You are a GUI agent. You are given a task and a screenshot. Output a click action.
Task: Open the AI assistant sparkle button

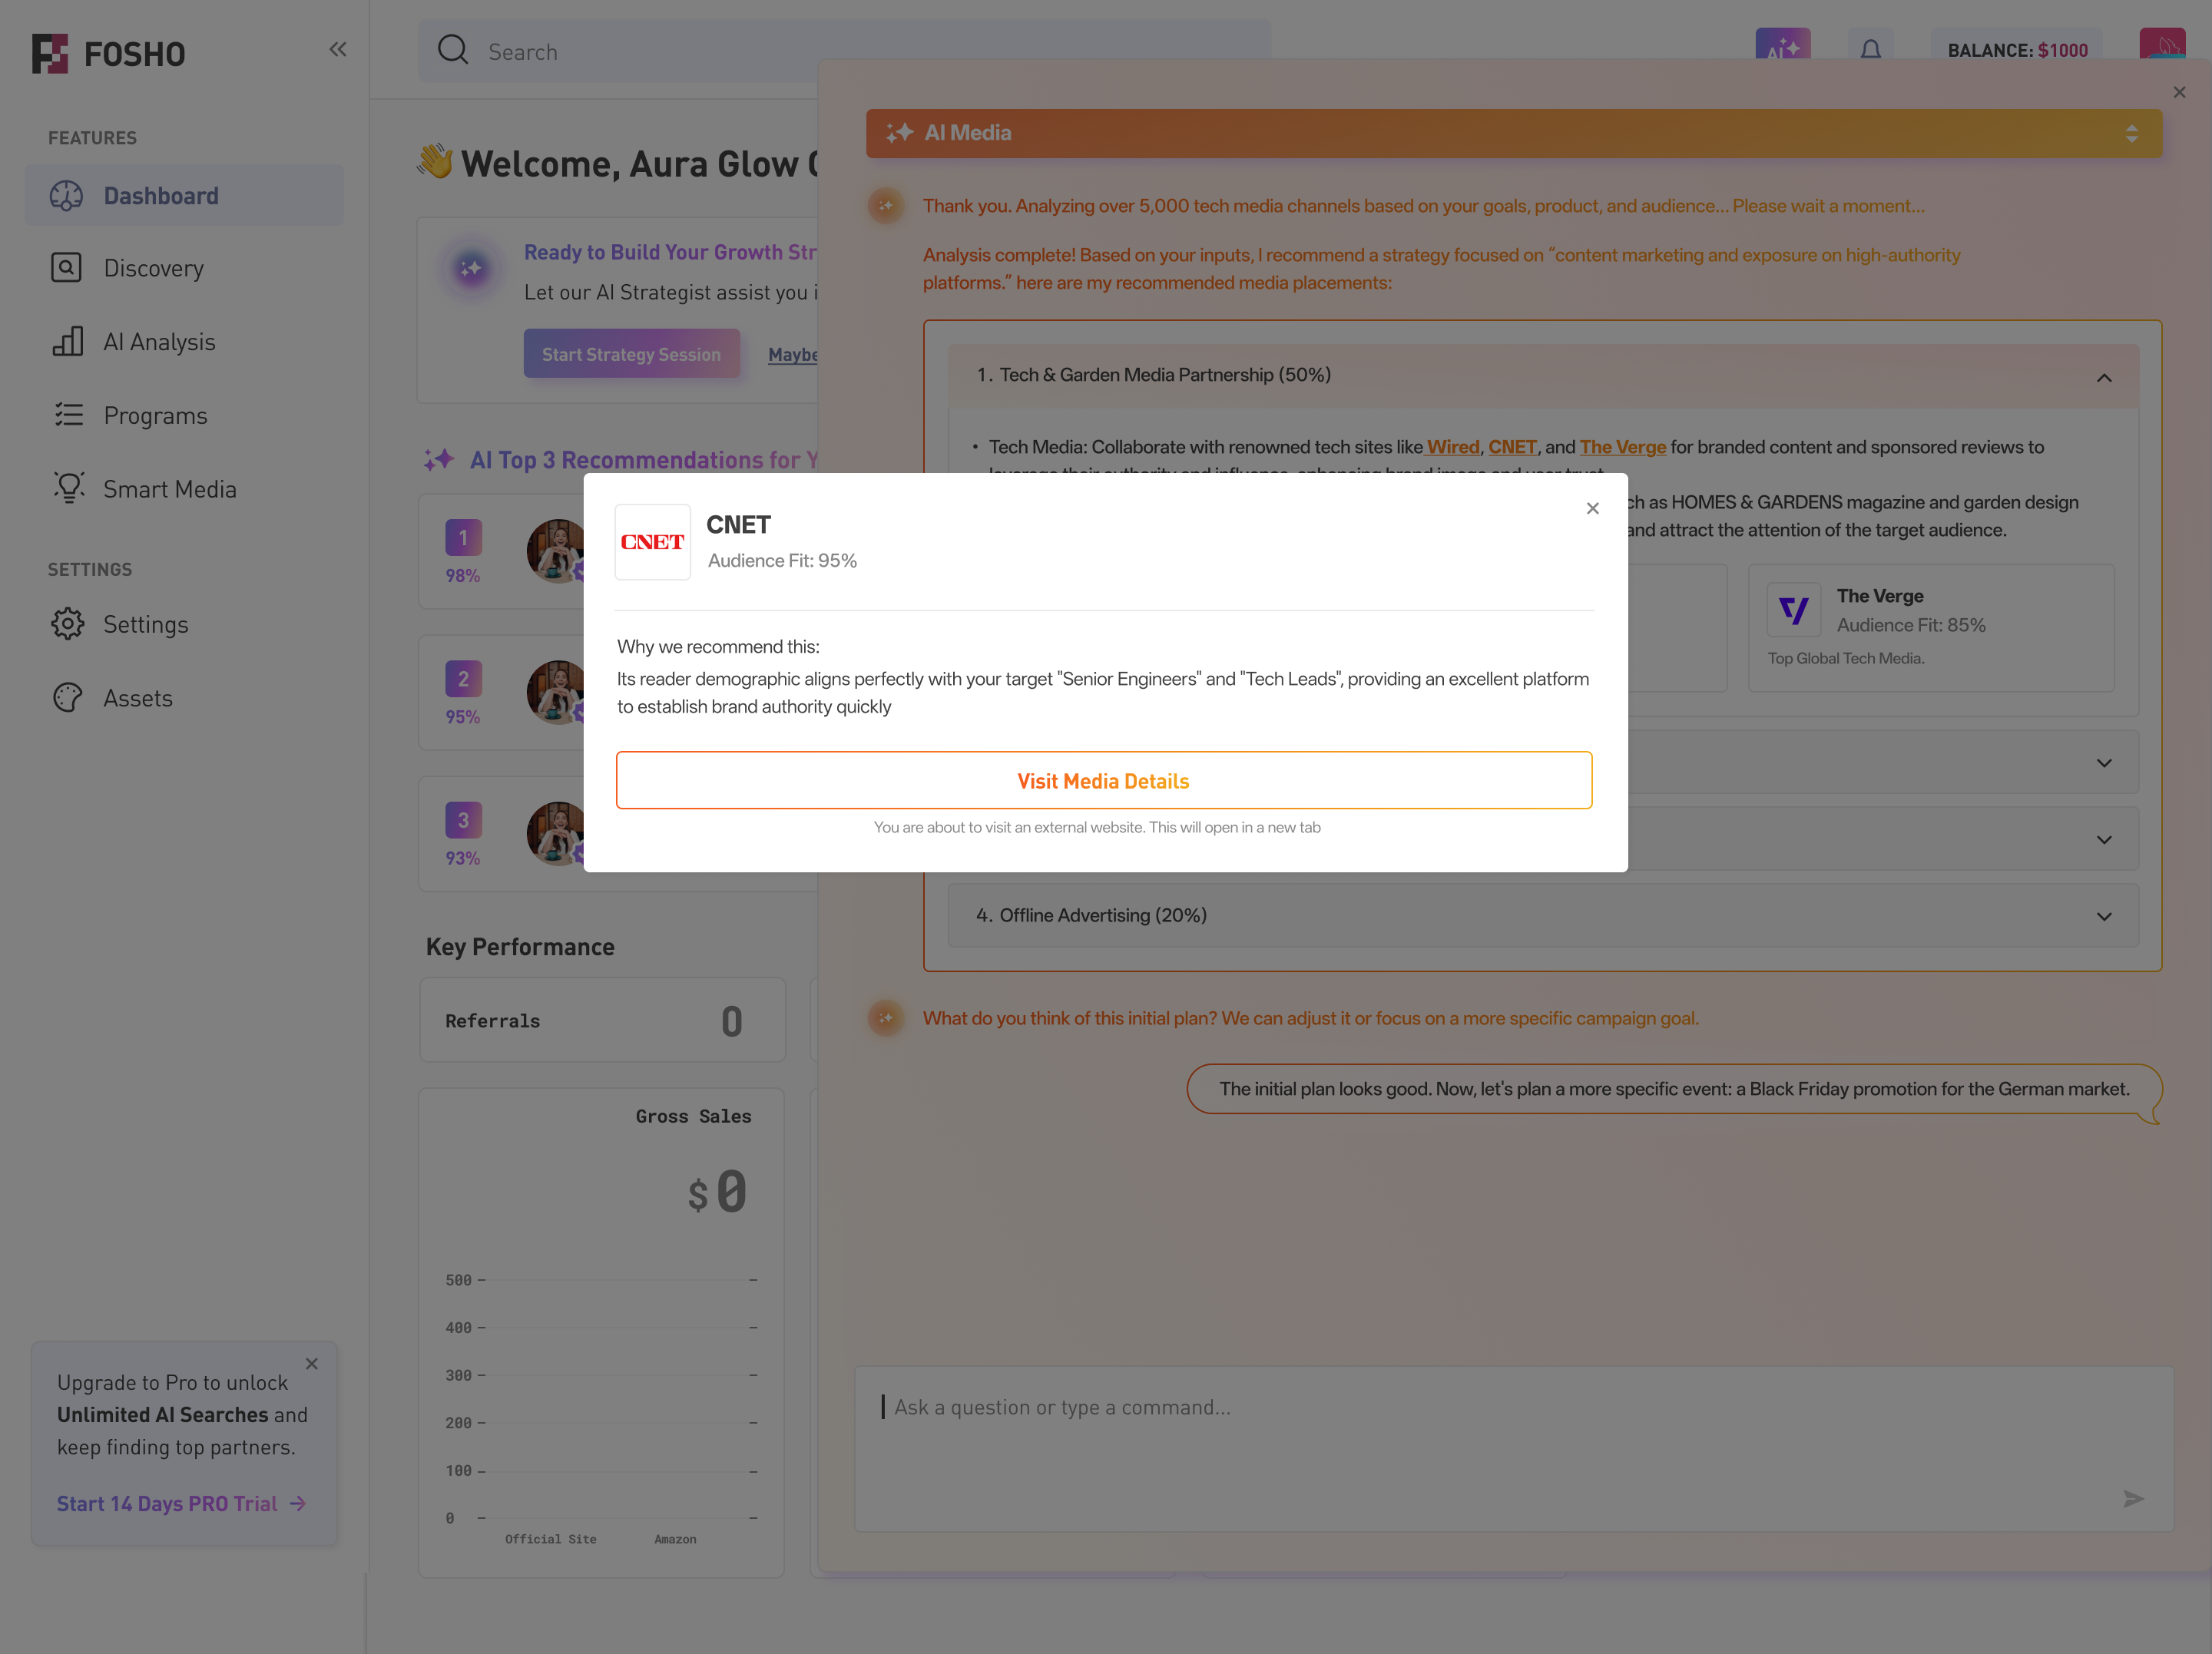(x=1783, y=45)
